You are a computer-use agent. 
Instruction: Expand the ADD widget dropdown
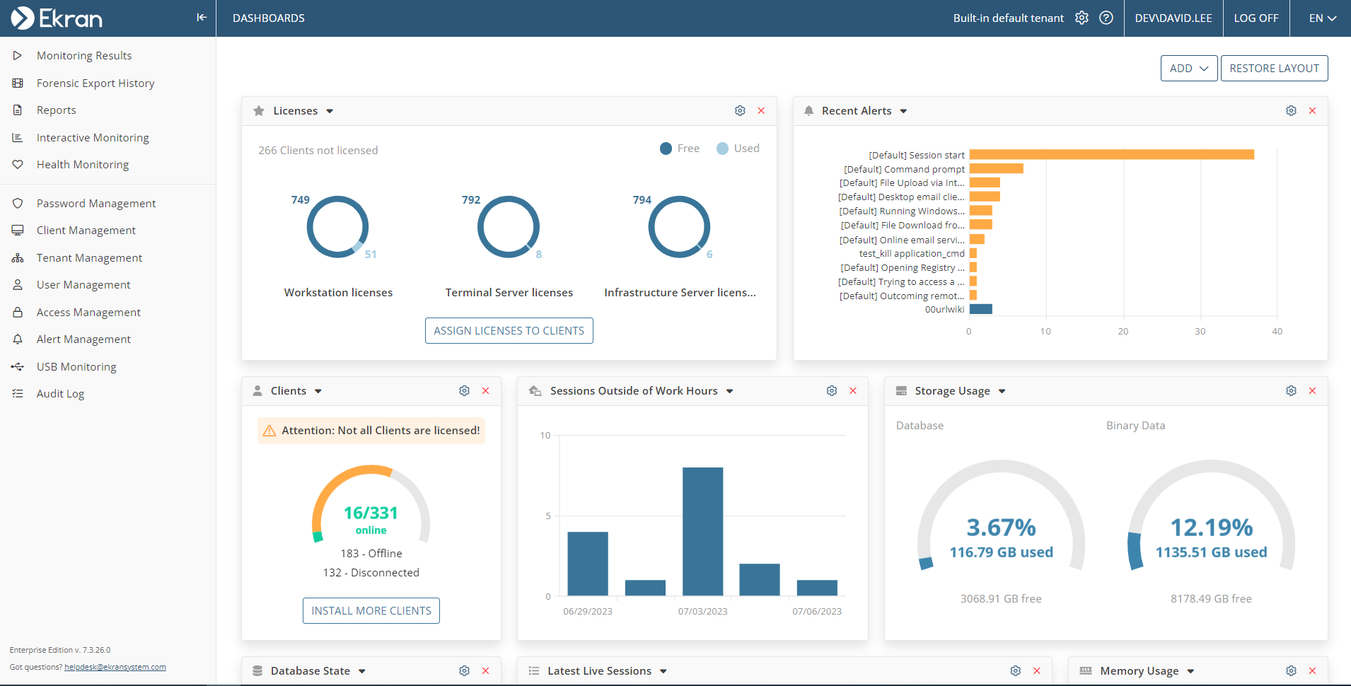(x=1188, y=69)
